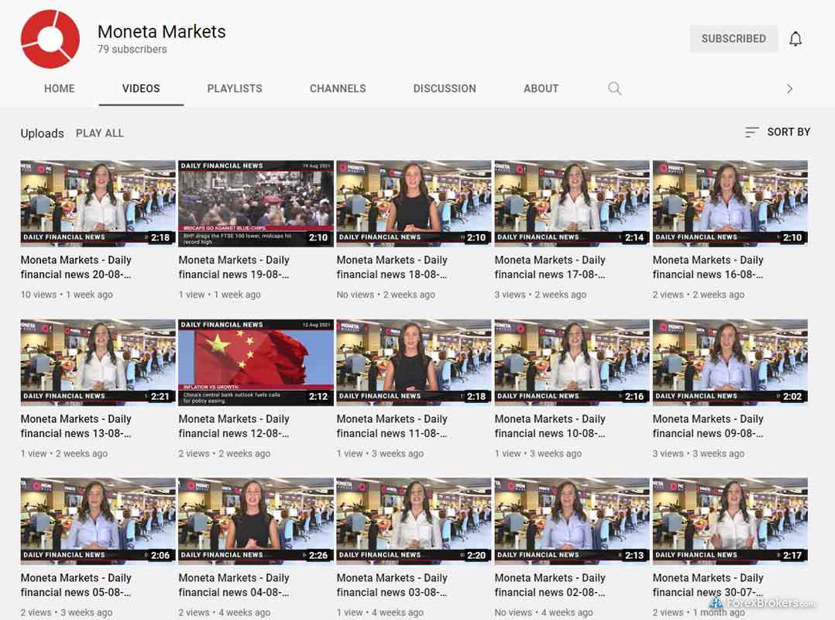The width and height of the screenshot is (835, 620).
Task: Click the Moneta Markets channel name
Action: 161,32
